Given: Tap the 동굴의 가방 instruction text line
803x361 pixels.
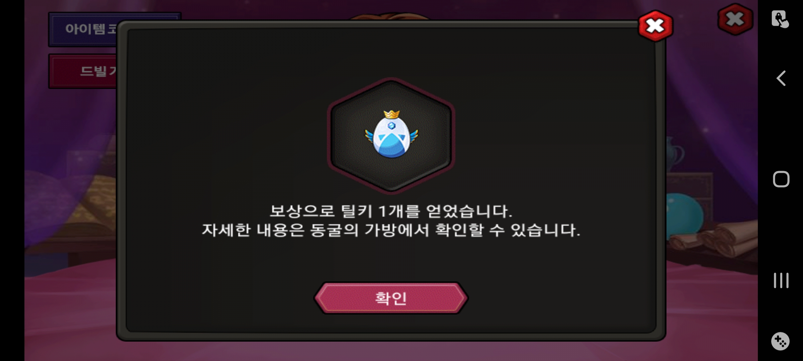Looking at the screenshot, I should click(391, 230).
